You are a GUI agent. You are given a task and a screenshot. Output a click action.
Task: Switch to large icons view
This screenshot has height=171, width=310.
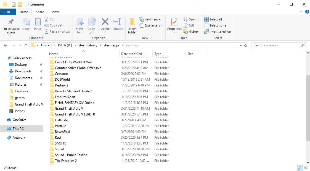click(306, 168)
